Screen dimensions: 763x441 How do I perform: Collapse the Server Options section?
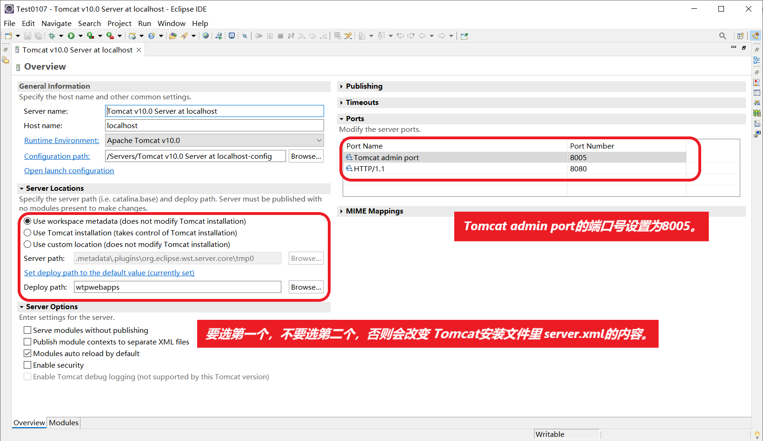pos(21,307)
